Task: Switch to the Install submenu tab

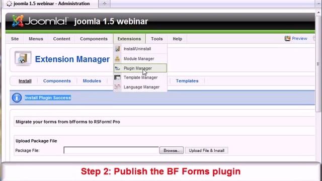Action: click(x=25, y=81)
